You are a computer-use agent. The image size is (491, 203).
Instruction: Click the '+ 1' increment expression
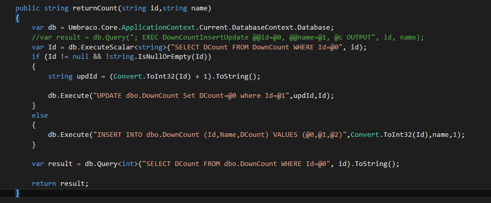coord(201,77)
